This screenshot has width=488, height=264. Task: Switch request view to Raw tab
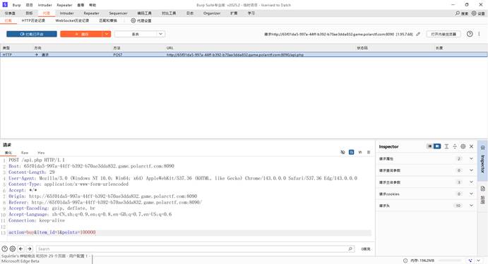click(25, 153)
